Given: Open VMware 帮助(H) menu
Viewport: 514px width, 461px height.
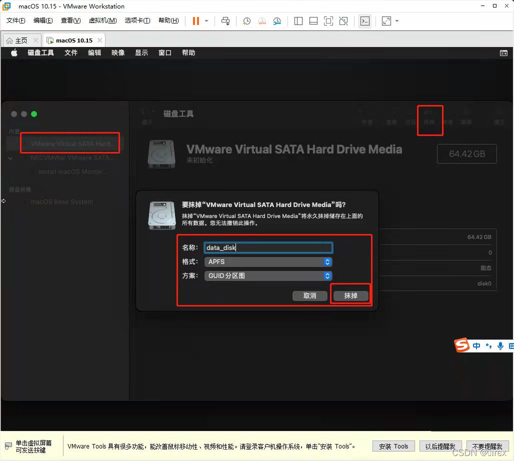Looking at the screenshot, I should 168,20.
